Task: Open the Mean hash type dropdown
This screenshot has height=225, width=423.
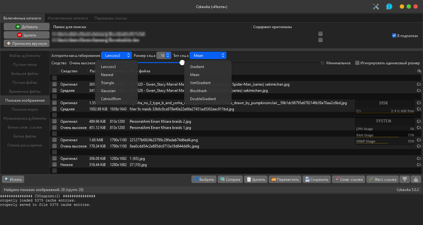Action: pos(208,56)
